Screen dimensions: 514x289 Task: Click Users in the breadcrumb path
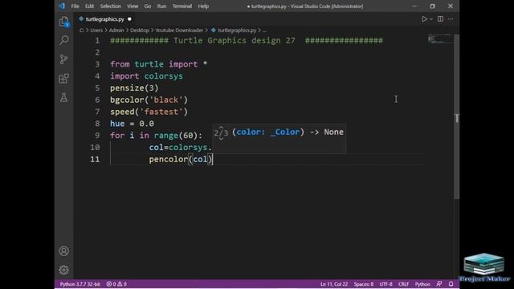click(x=96, y=31)
